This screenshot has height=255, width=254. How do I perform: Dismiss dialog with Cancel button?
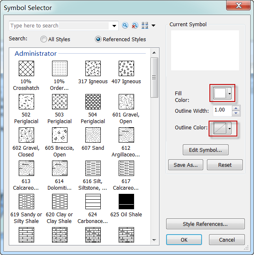[x=227, y=240]
